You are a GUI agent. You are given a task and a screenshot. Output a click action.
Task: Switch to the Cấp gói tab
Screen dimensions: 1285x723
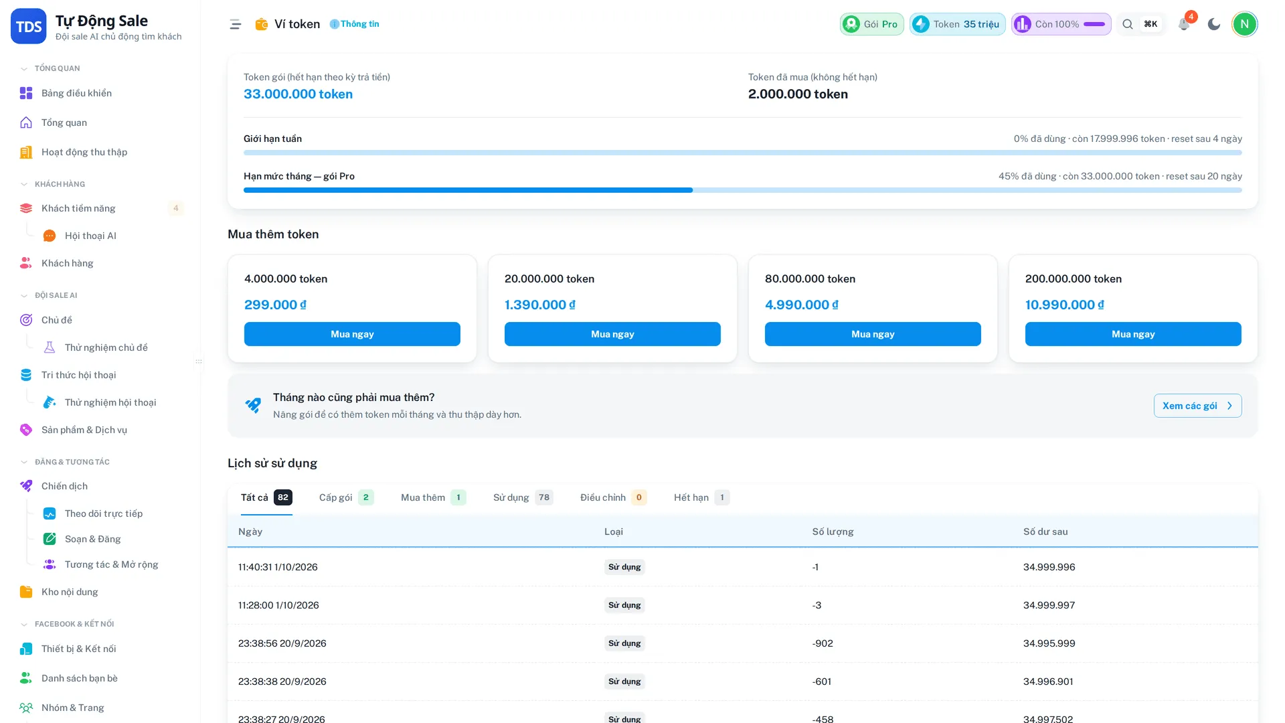coord(346,497)
